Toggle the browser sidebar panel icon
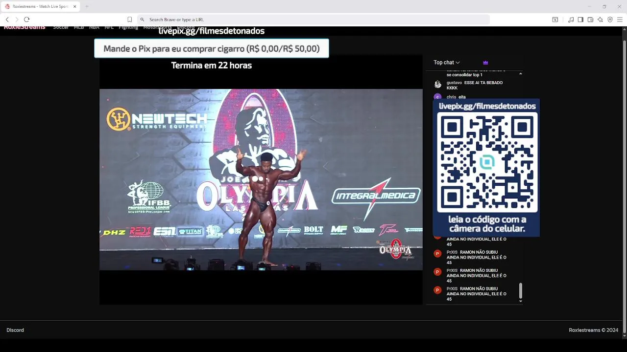This screenshot has width=627, height=352. click(x=580, y=20)
